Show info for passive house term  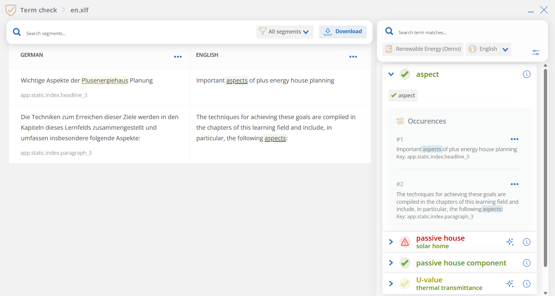[x=527, y=242]
